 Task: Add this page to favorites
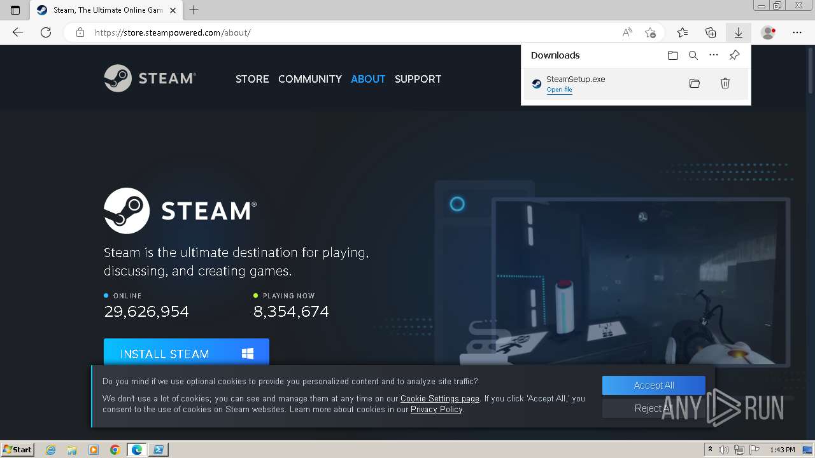pyautogui.click(x=650, y=32)
